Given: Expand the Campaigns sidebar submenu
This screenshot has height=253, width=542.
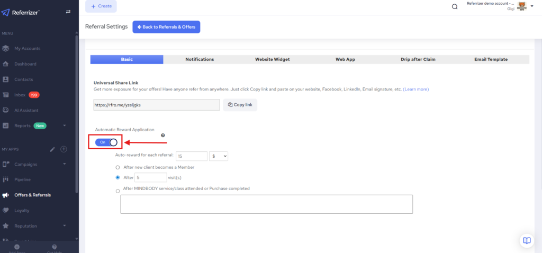Looking at the screenshot, I should point(64,164).
